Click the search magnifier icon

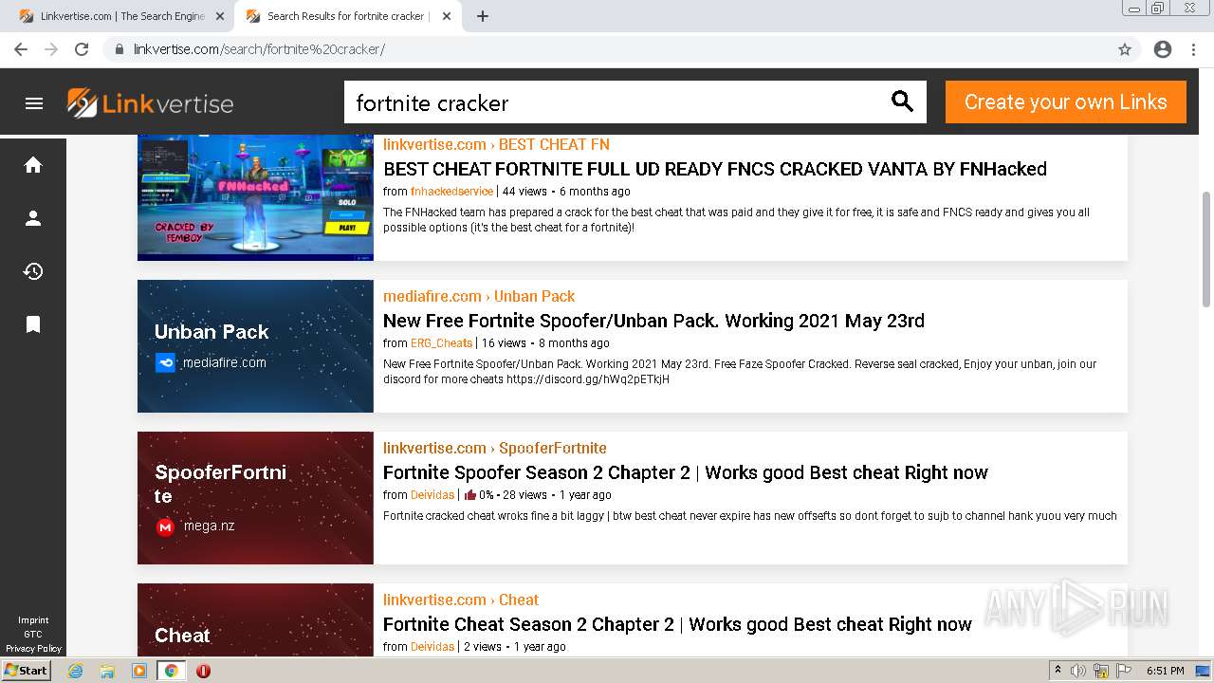tap(902, 102)
